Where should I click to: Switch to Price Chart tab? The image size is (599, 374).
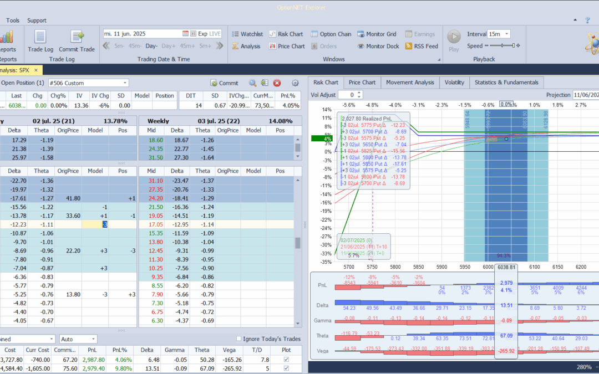click(x=362, y=83)
